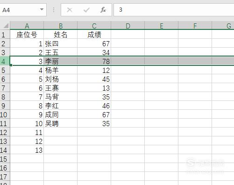Select column A header
The height and width of the screenshot is (185, 234).
click(27, 26)
